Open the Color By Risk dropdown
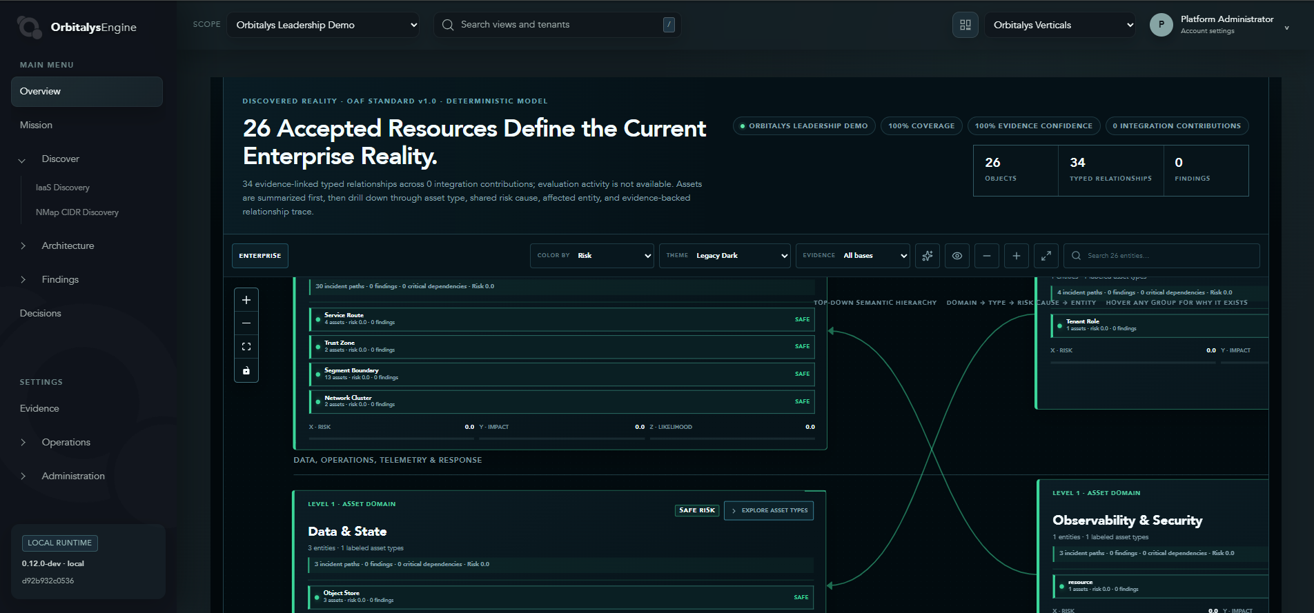 pyautogui.click(x=592, y=256)
